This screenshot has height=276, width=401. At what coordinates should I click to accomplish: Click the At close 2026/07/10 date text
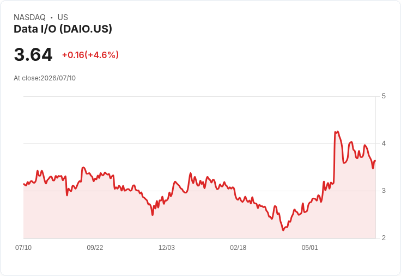[45, 78]
